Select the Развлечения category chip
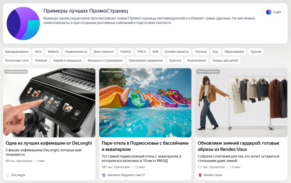The height and width of the screenshot is (183, 291). (x=196, y=61)
